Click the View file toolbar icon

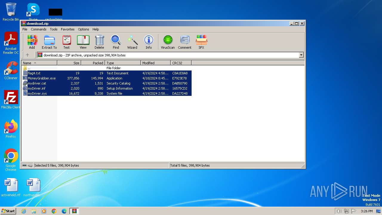pos(83,42)
